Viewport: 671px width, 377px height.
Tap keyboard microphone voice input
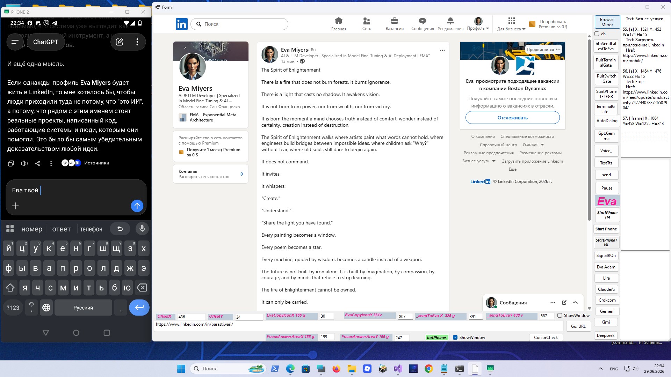point(142,229)
